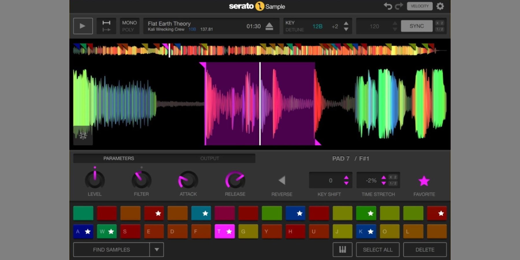Halve tempo with top 1/2 button
The image size is (520, 260).
[x=440, y=29]
